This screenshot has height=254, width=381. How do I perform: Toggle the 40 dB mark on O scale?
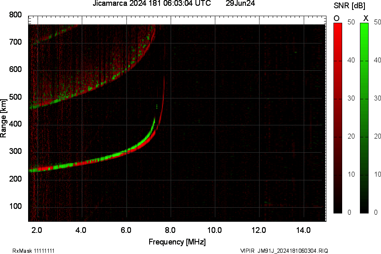pos(351,59)
